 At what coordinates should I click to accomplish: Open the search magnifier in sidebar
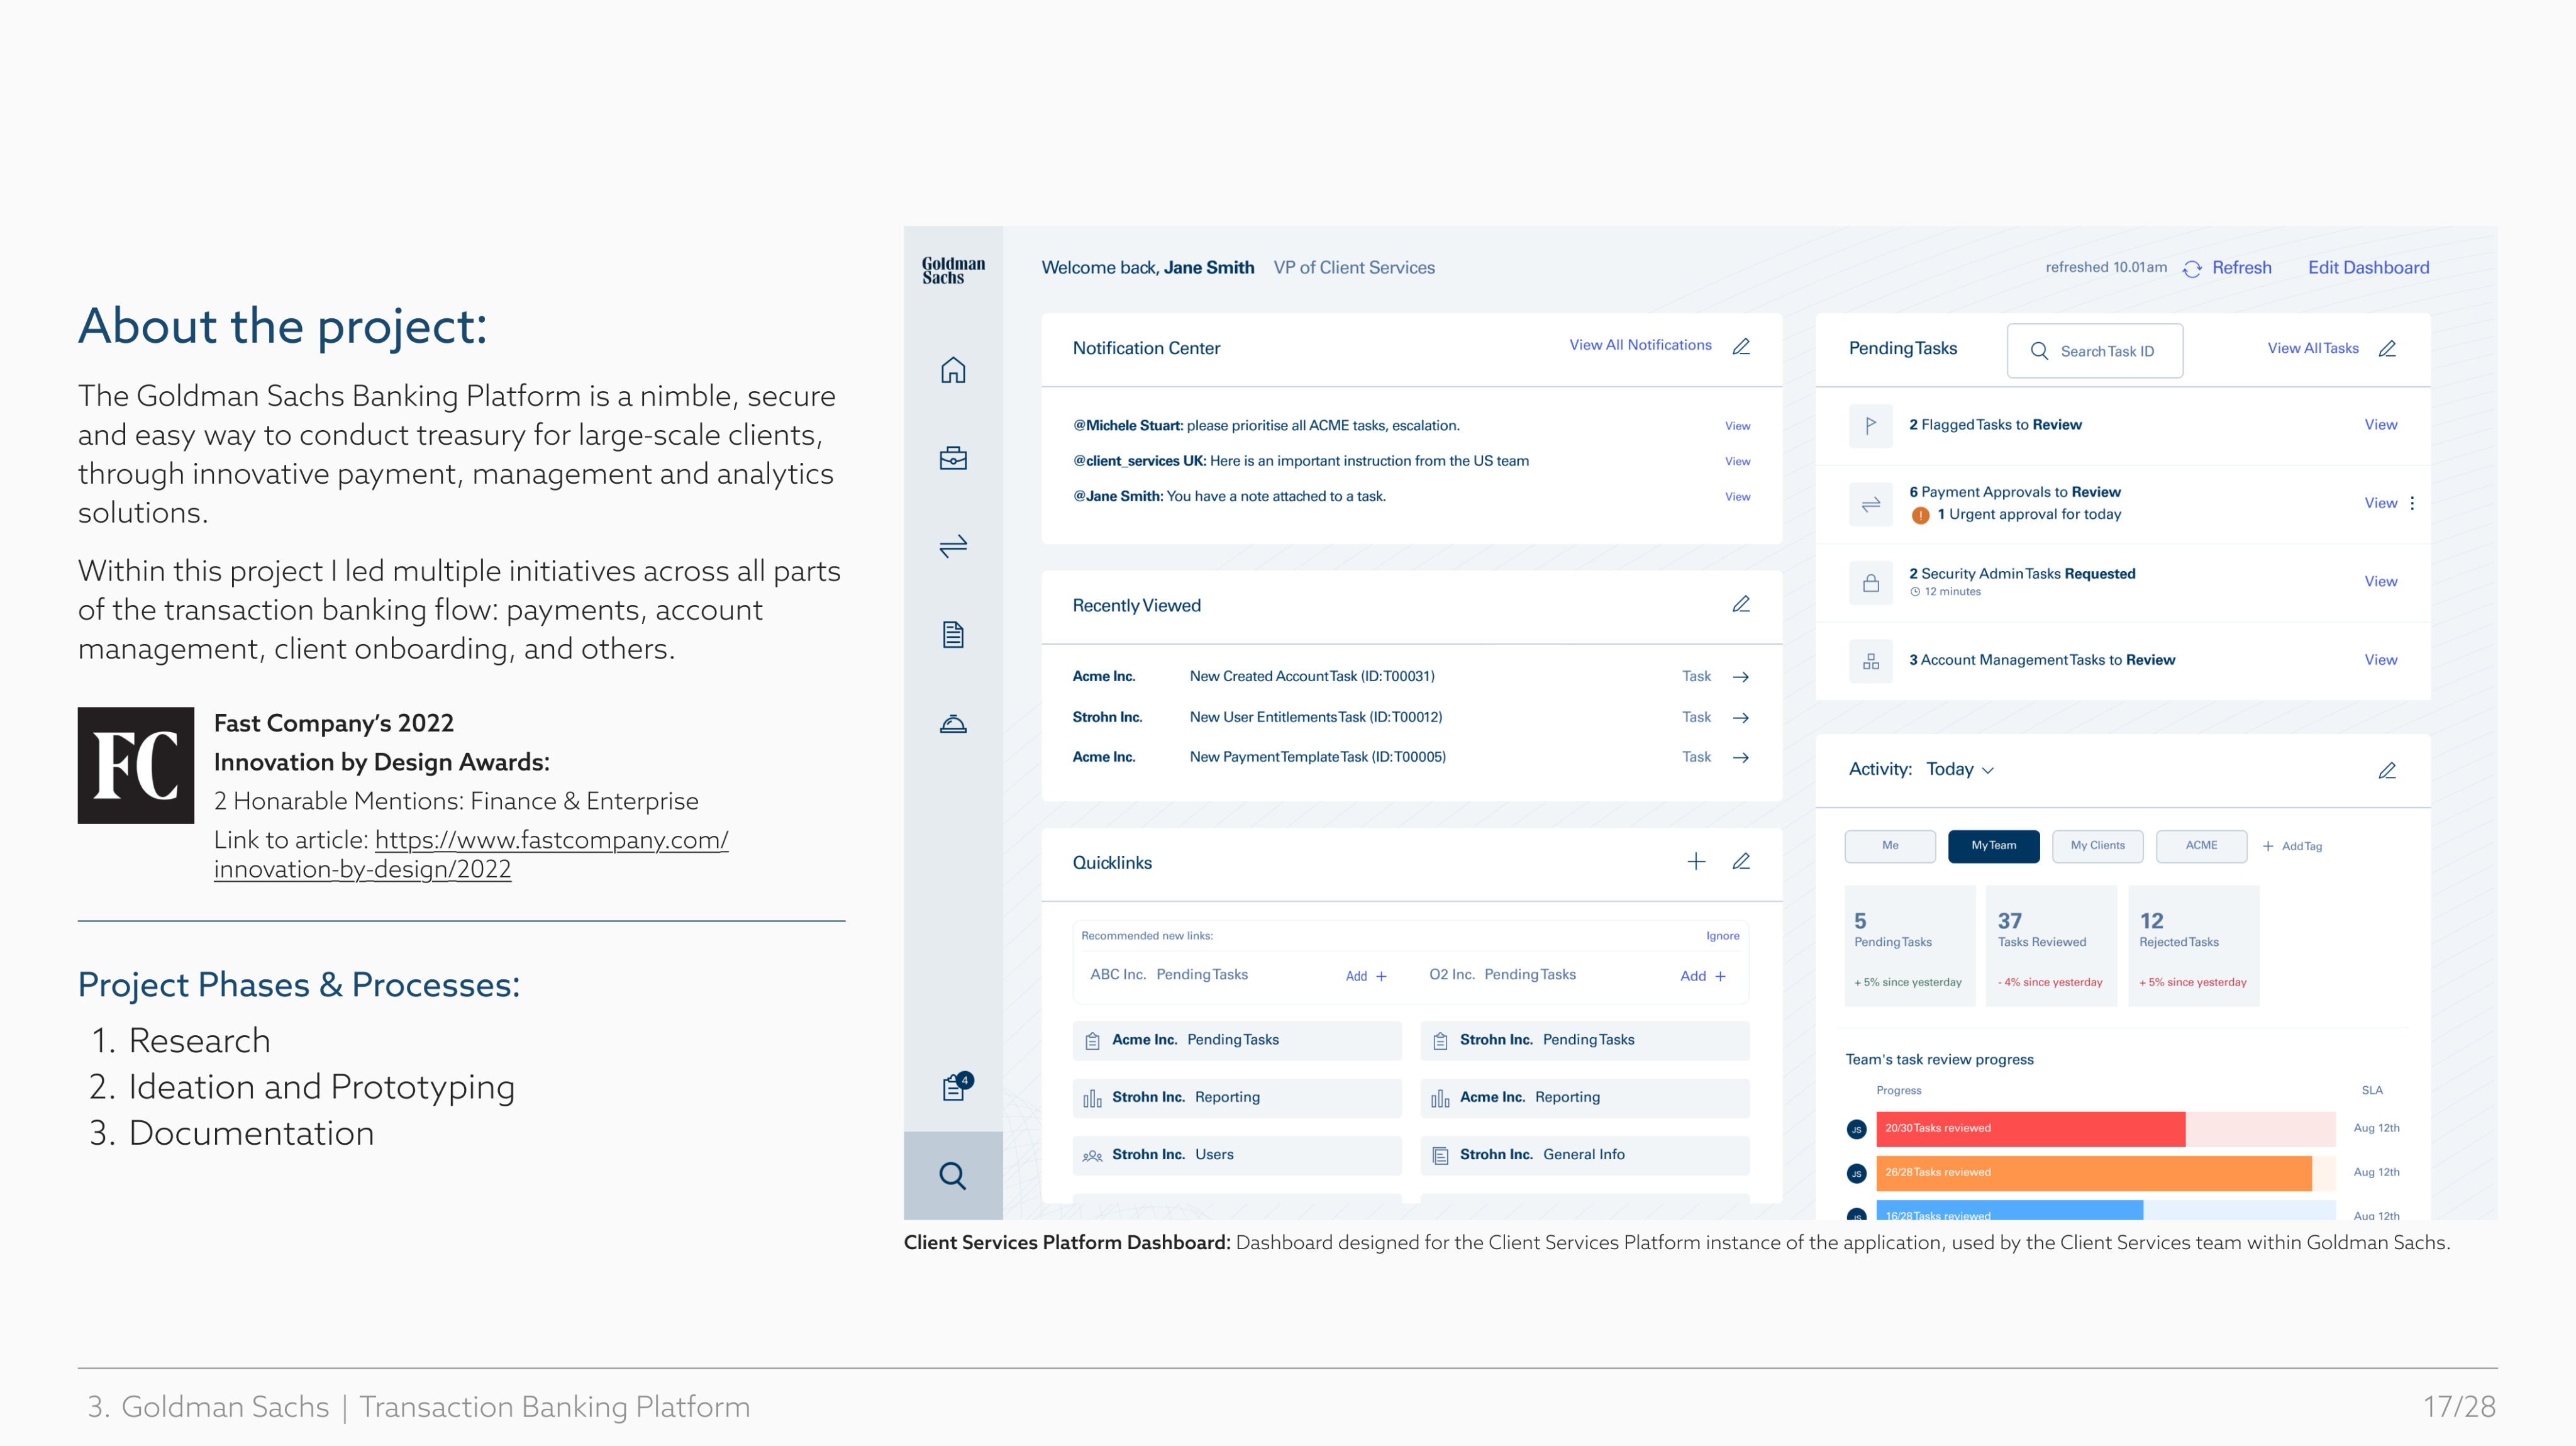tap(952, 1175)
